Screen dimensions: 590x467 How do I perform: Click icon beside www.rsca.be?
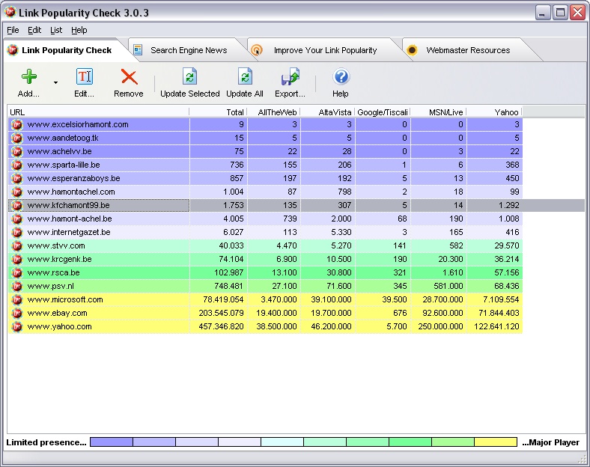click(x=17, y=272)
